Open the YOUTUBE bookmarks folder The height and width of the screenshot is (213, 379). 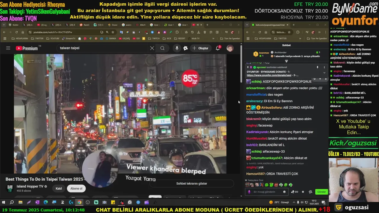coord(52,38)
